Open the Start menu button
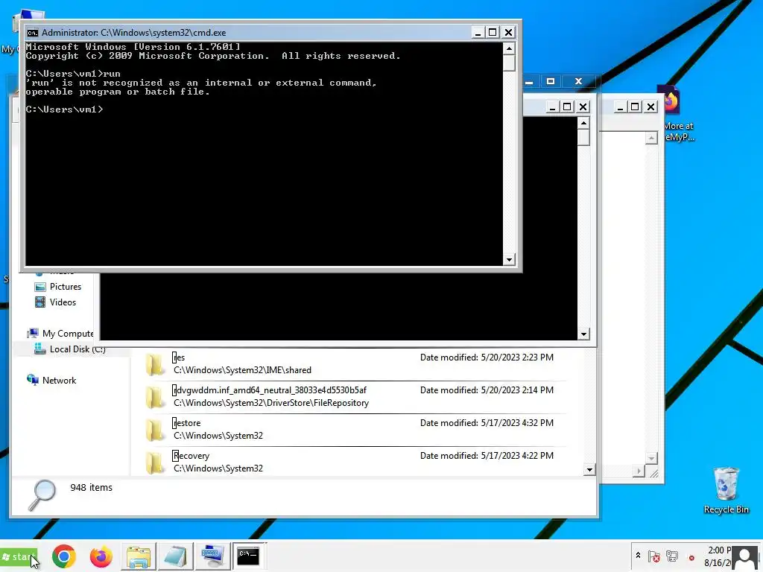Screen dimensions: 763x572 click(19, 556)
